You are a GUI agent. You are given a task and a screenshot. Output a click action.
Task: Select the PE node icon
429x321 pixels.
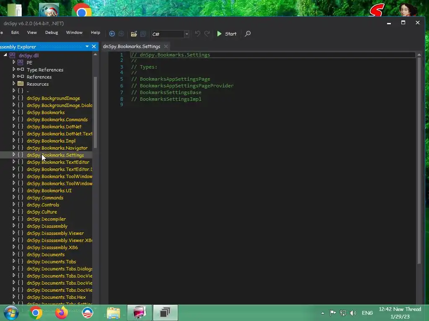pos(21,63)
